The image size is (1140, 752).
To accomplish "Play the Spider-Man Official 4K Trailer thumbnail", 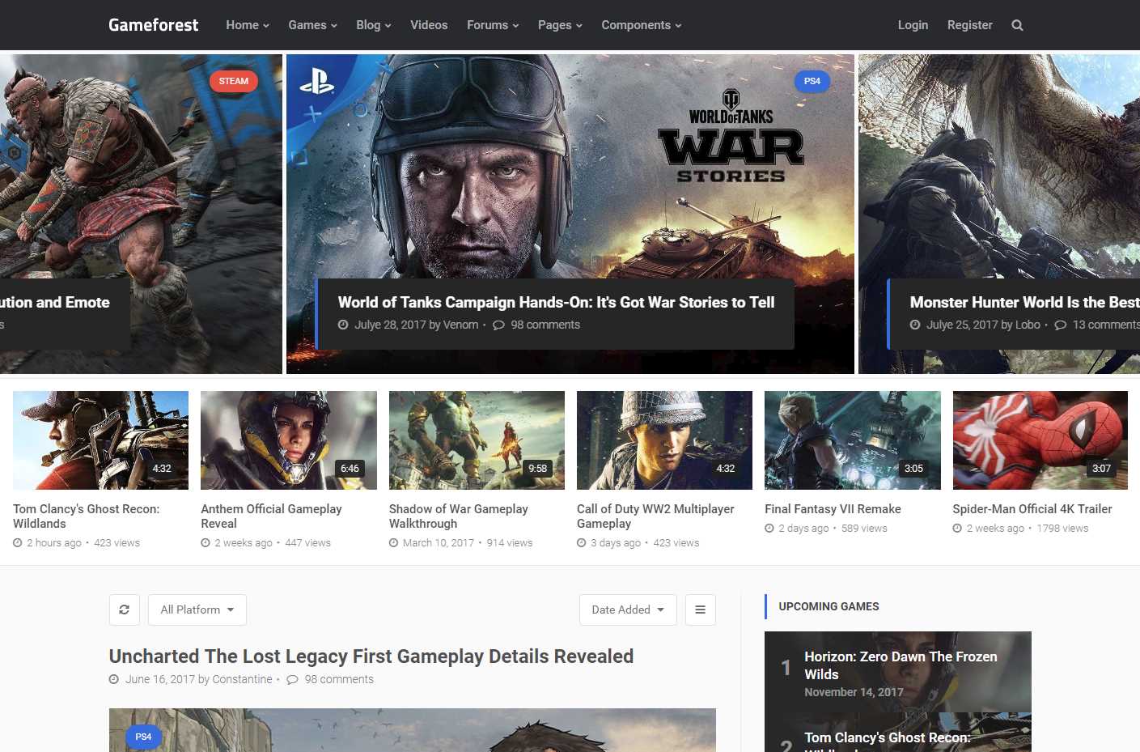I will point(1040,440).
